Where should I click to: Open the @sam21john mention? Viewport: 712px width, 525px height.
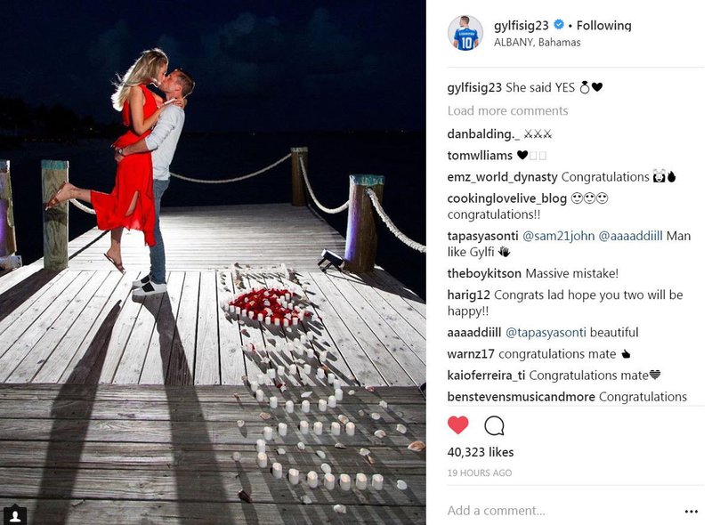[559, 236]
